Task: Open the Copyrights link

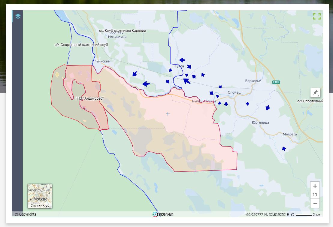Action: coord(26,214)
